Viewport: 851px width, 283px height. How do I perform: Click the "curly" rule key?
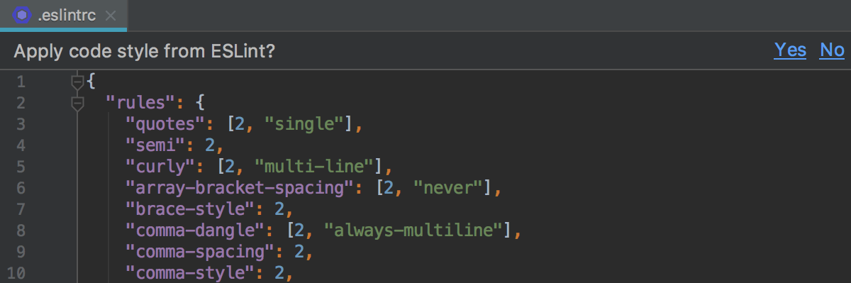[x=160, y=167]
